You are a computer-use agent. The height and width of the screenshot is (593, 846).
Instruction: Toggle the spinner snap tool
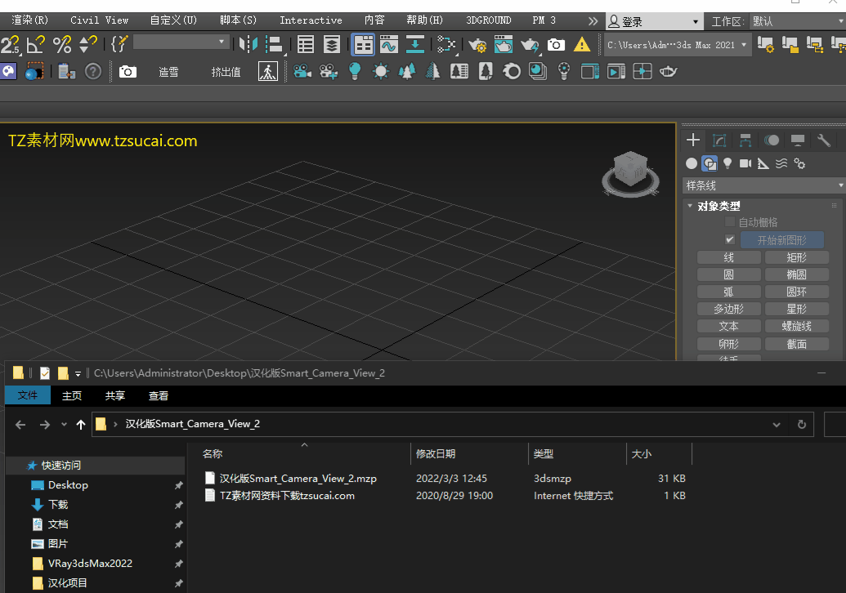tap(88, 44)
